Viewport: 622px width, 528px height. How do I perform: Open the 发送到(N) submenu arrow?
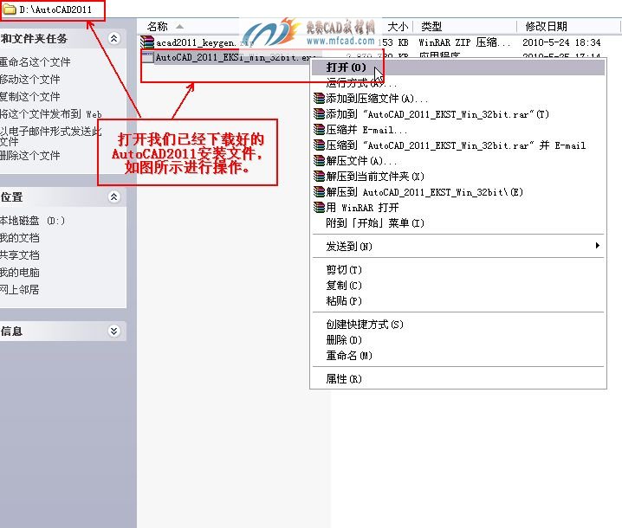click(598, 246)
